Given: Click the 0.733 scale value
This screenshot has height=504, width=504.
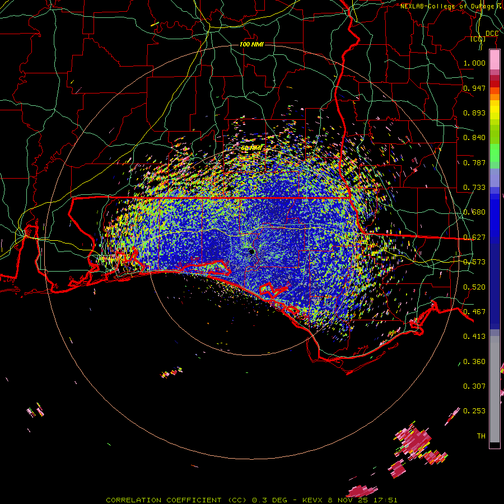Looking at the screenshot, I should click(474, 188).
